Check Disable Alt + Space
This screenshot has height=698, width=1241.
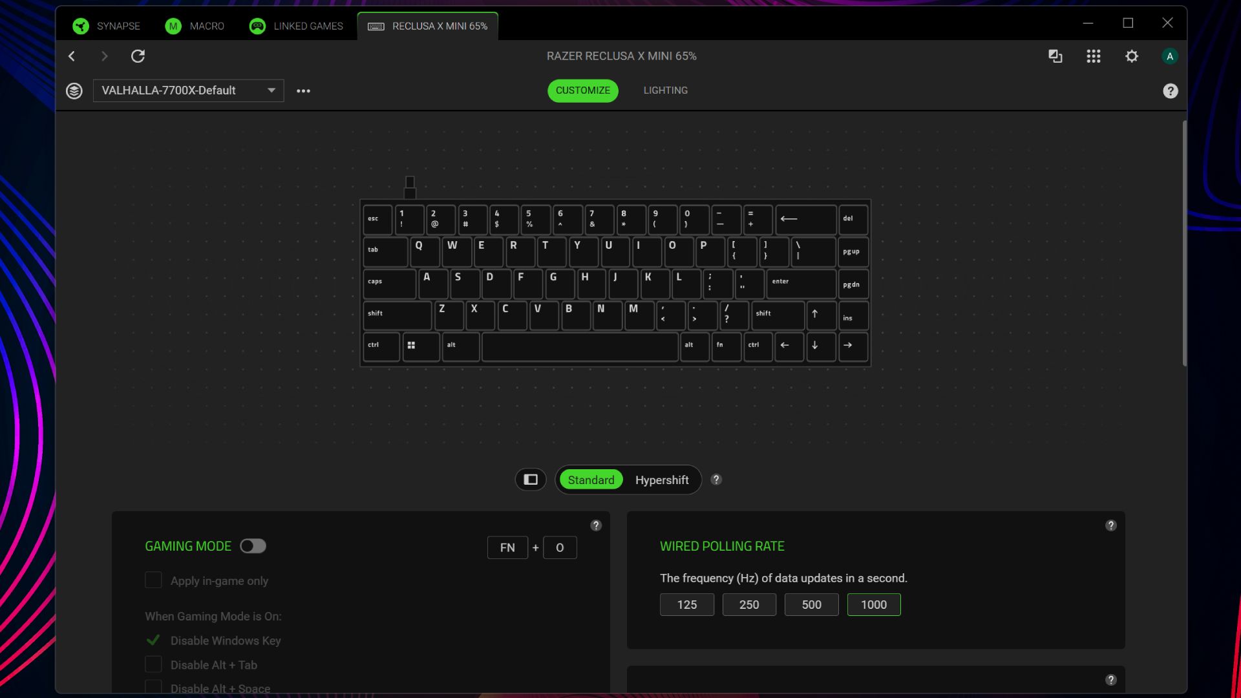153,688
